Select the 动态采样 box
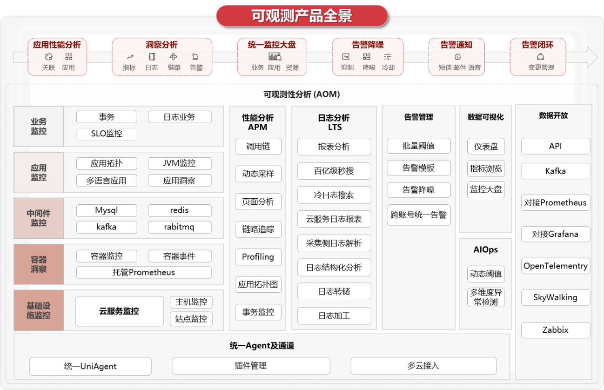This screenshot has height=390, width=604. (x=258, y=175)
